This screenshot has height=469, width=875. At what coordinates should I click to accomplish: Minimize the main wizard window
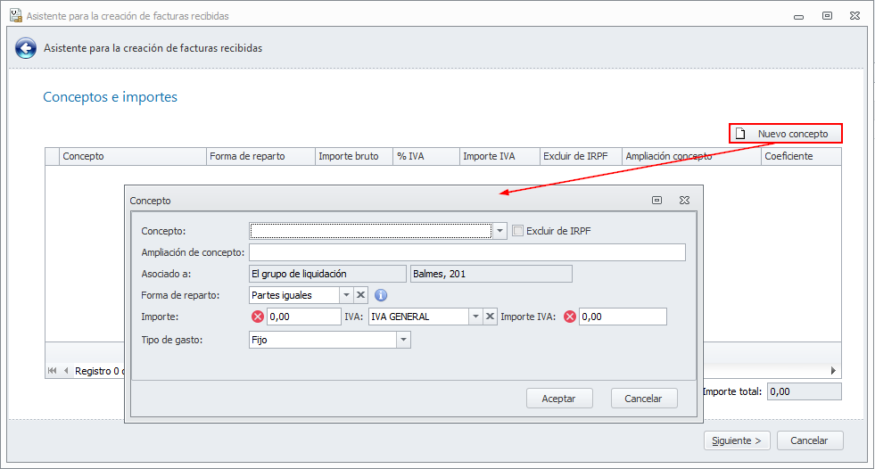click(798, 16)
